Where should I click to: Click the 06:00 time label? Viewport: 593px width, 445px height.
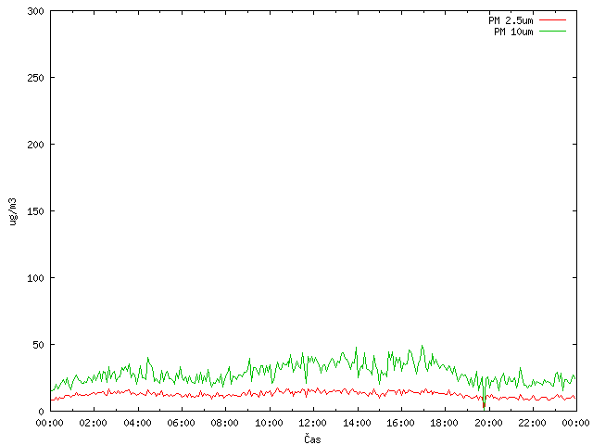tap(182, 423)
